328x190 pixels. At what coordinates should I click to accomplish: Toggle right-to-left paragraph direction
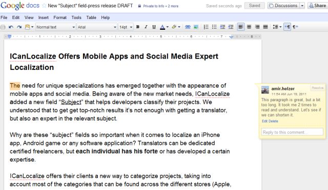point(295,27)
